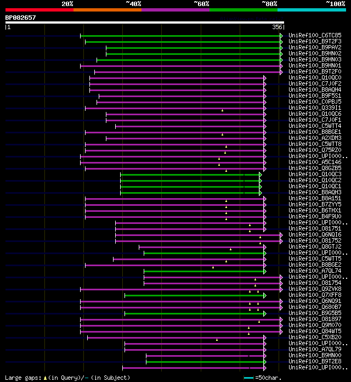
Task: Open UniRef100_O81751 hit name
Action: [315, 228]
